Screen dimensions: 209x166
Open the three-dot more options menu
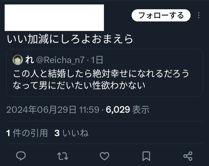(x=199, y=15)
